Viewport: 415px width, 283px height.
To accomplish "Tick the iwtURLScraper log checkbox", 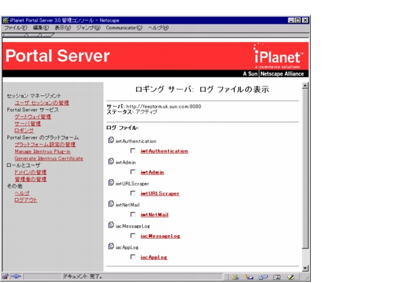I will tap(133, 193).
